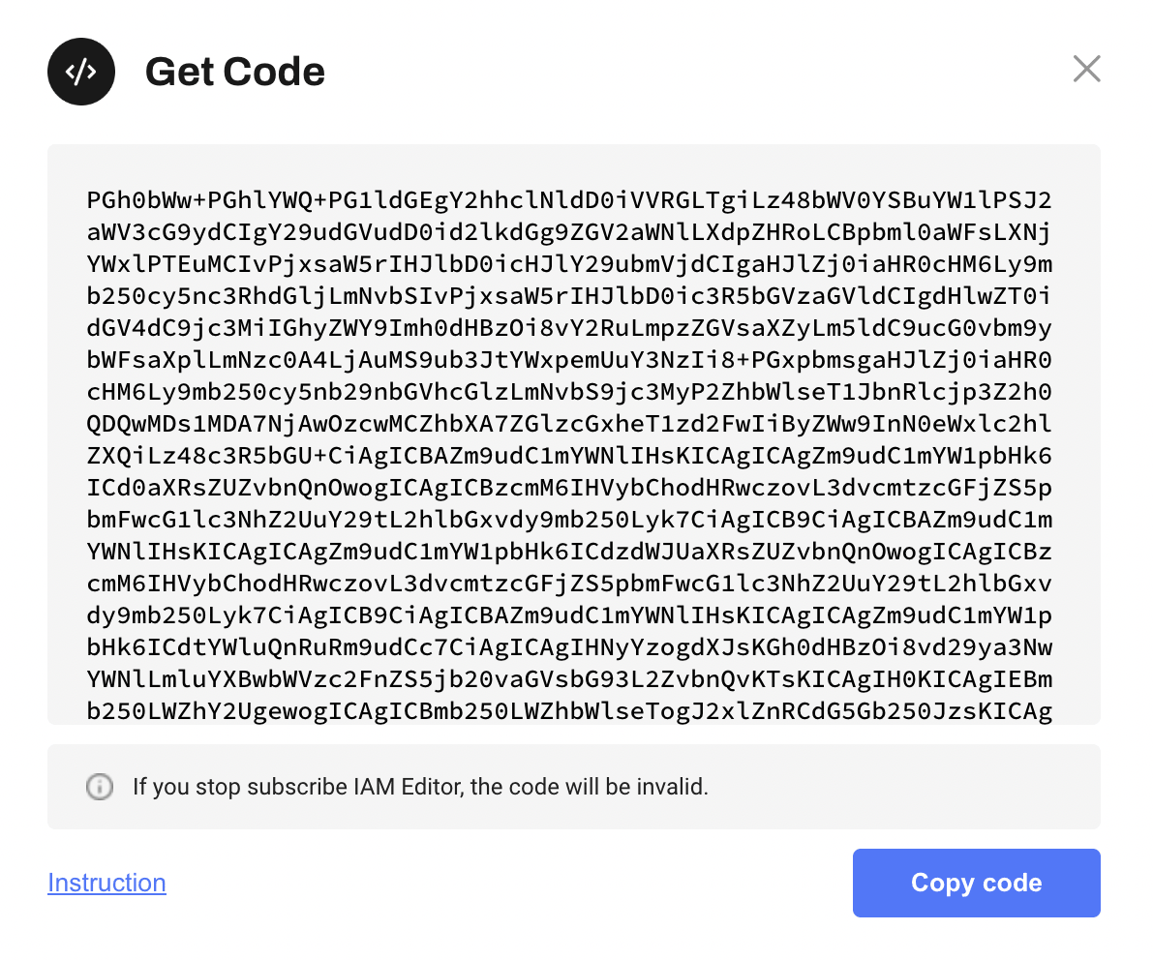Screen dimensions: 1153x960
Task: Close the Get Code dialog
Action: pos(1086,69)
